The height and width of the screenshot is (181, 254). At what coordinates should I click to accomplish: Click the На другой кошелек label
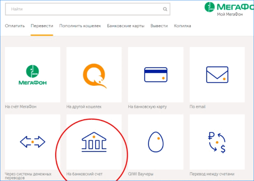84,107
